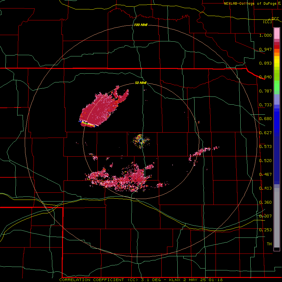Click the 0.627 color scale value
This screenshot has width=282, height=282.
pyautogui.click(x=265, y=133)
